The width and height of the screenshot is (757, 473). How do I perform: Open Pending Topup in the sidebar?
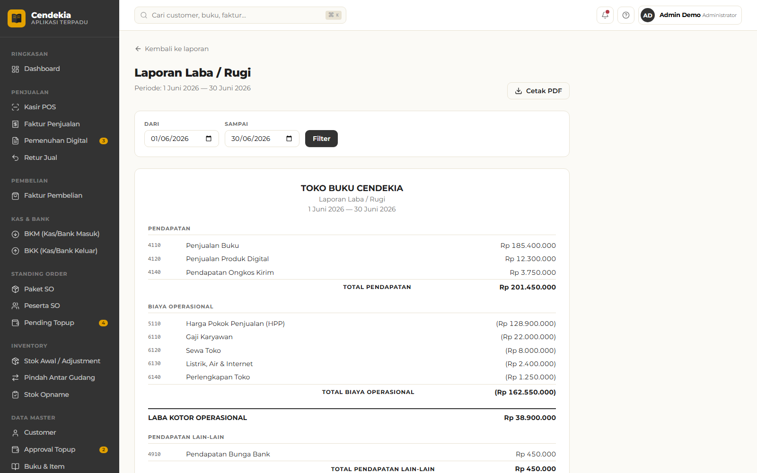click(60, 323)
